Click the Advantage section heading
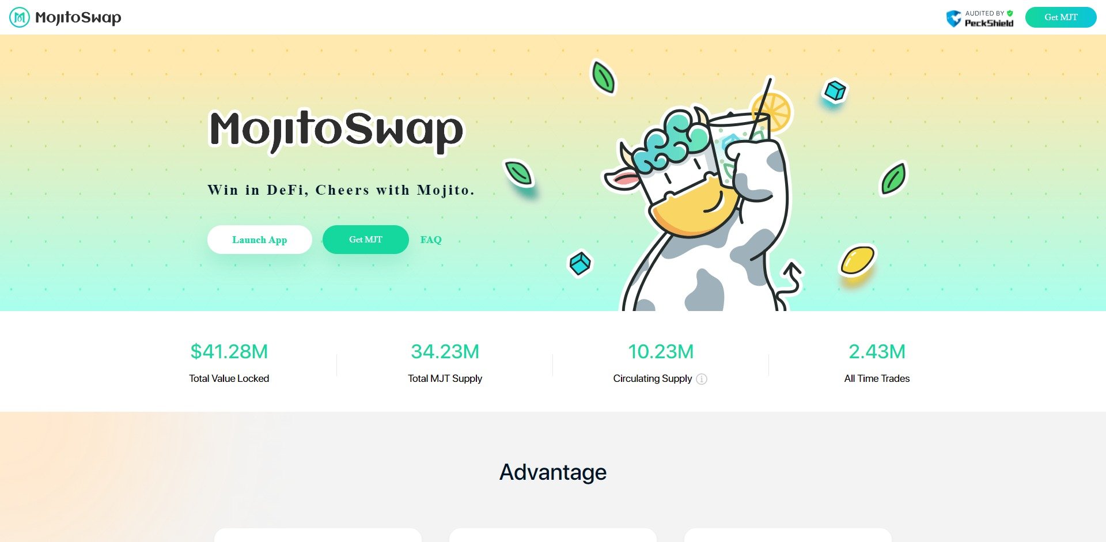Viewport: 1106px width, 542px height. coord(553,472)
